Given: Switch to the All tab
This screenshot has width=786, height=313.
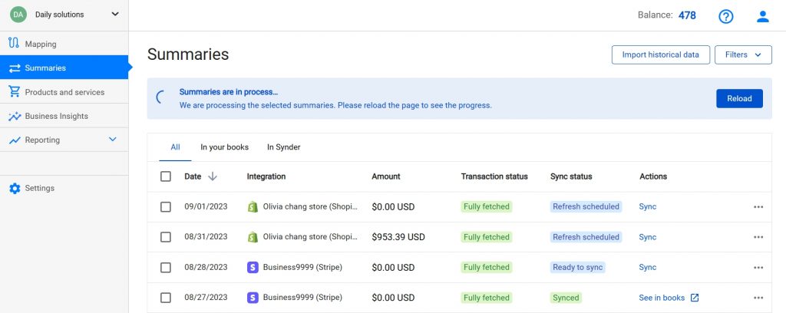Looking at the screenshot, I should point(175,147).
